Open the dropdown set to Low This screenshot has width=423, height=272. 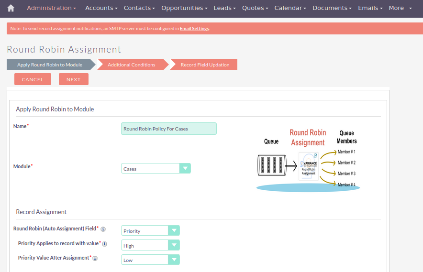pyautogui.click(x=150, y=260)
